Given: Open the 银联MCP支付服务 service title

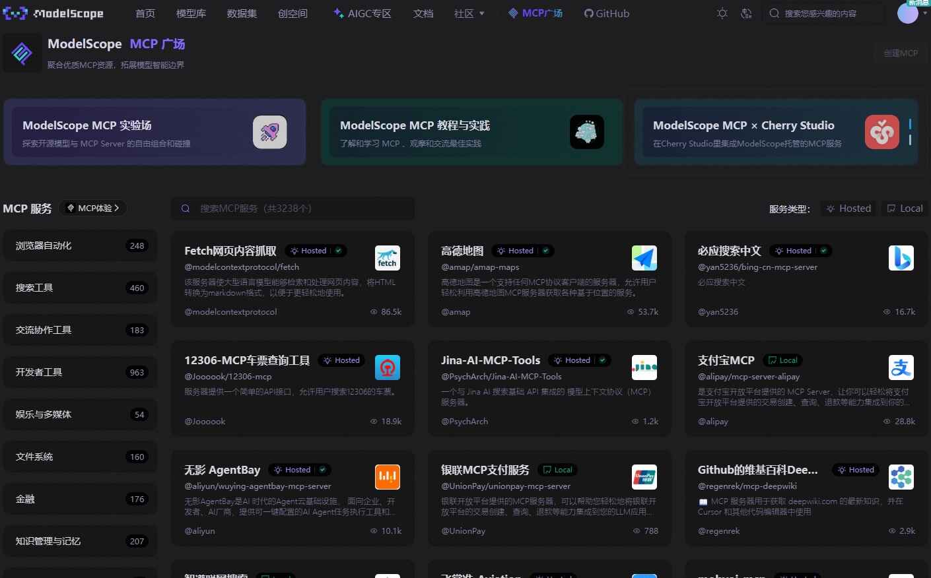Looking at the screenshot, I should [485, 470].
